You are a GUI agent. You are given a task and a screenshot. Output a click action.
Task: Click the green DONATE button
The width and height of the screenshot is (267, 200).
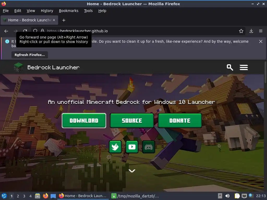click(x=180, y=121)
